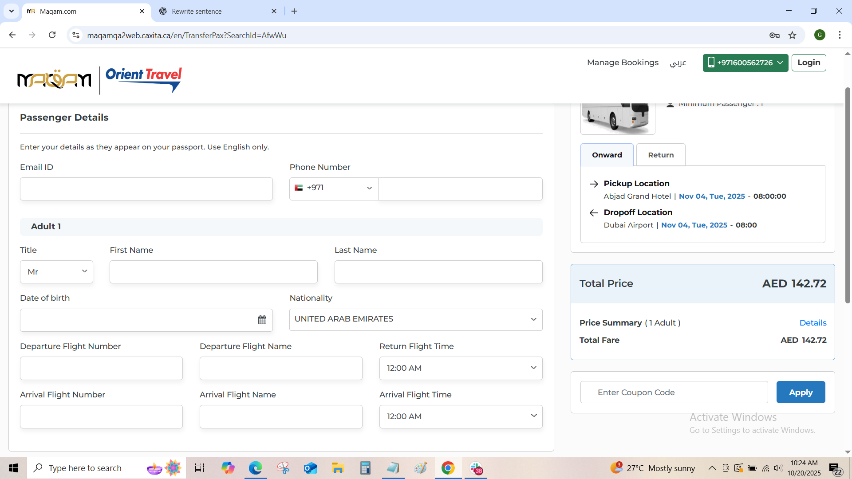Click the password key icon in address bar
Screen dimensions: 852x479
(x=774, y=35)
